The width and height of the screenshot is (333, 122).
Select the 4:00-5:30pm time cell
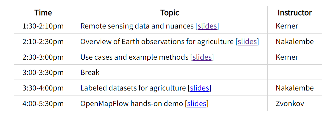[x=43, y=103]
